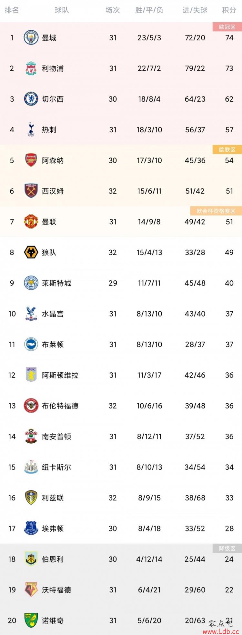This screenshot has width=242, height=635.
Task: Click the Arsenal club crest
Action: (x=31, y=160)
